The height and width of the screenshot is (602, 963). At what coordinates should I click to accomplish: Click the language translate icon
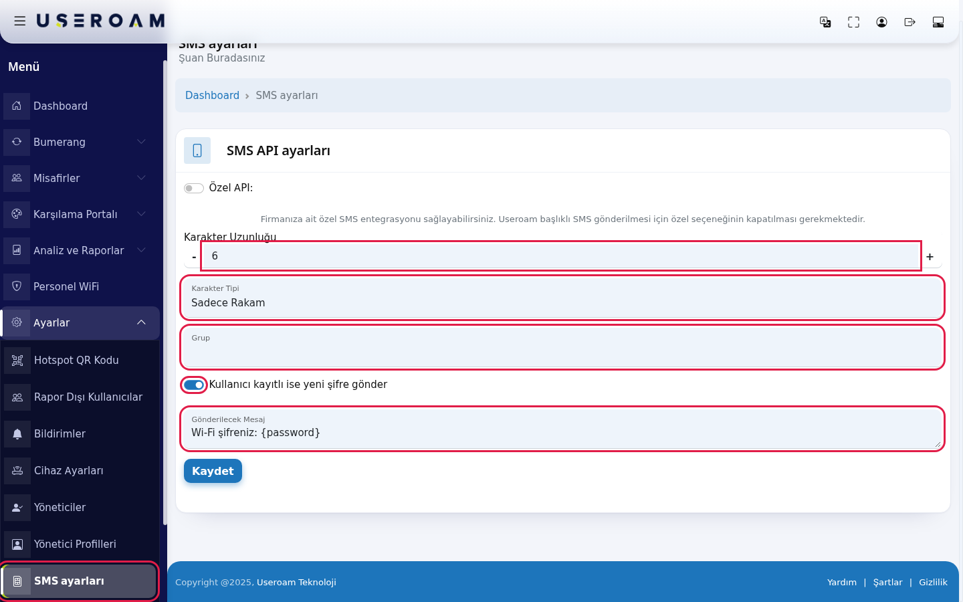click(825, 22)
